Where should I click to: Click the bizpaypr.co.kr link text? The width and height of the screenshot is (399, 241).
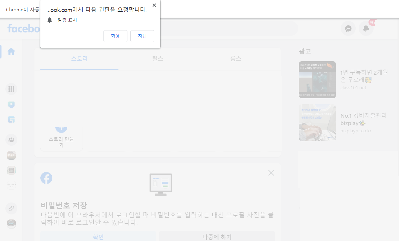coord(356,131)
